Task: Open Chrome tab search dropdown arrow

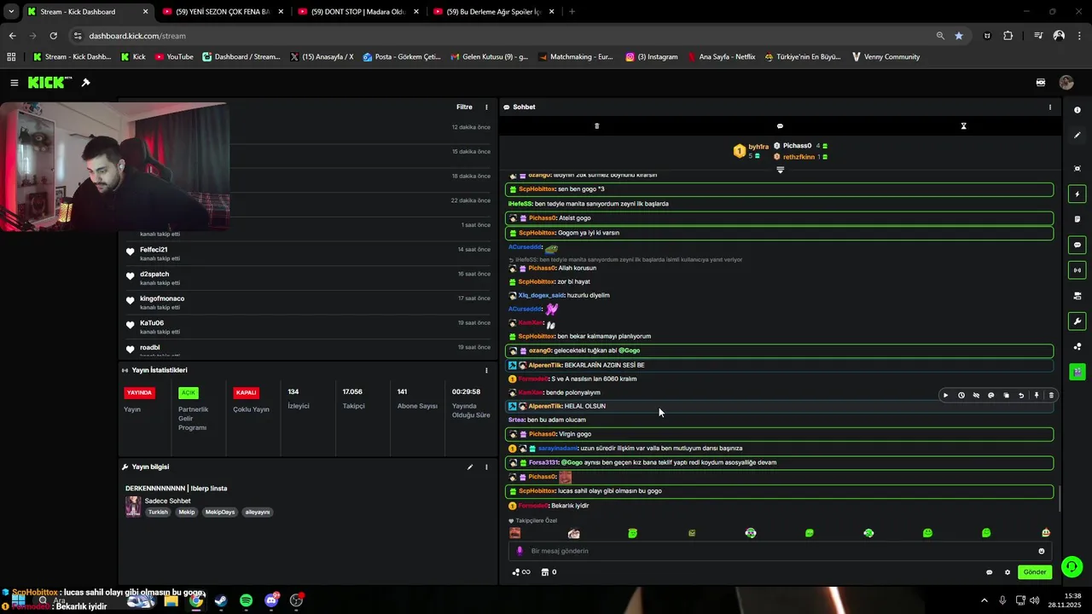Action: point(11,12)
